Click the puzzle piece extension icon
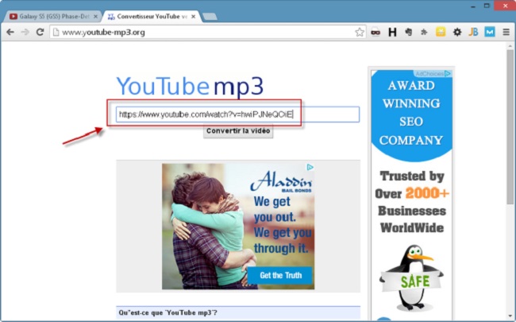This screenshot has width=516, height=322. 424,32
